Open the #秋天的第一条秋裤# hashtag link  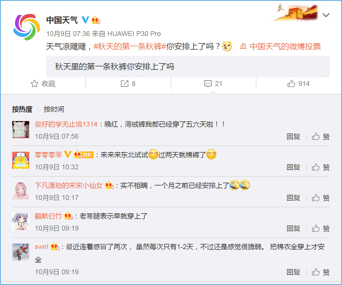(x=130, y=46)
